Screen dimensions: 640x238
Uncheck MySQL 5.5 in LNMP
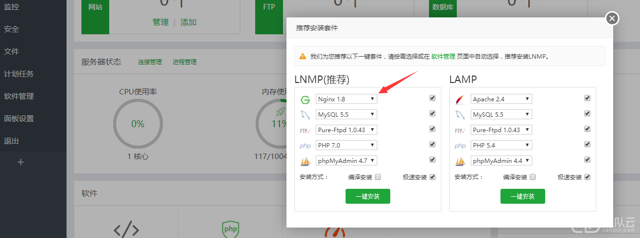click(x=432, y=114)
